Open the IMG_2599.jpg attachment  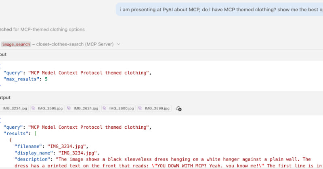[155, 108]
